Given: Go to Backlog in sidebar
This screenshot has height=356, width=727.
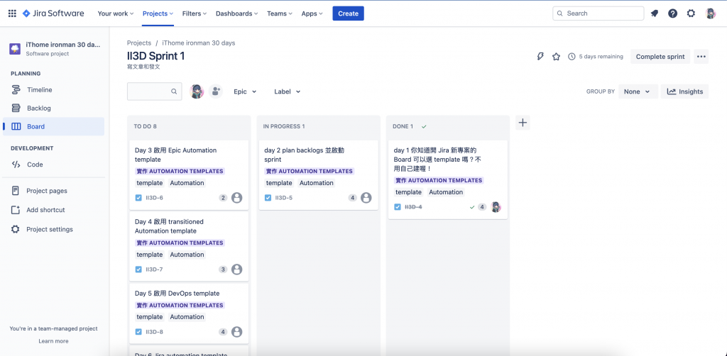Looking at the screenshot, I should [x=53, y=109].
